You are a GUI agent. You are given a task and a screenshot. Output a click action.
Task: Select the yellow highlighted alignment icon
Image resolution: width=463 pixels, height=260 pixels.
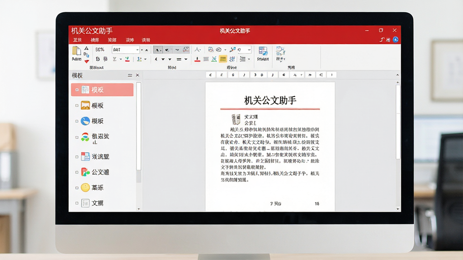223,59
